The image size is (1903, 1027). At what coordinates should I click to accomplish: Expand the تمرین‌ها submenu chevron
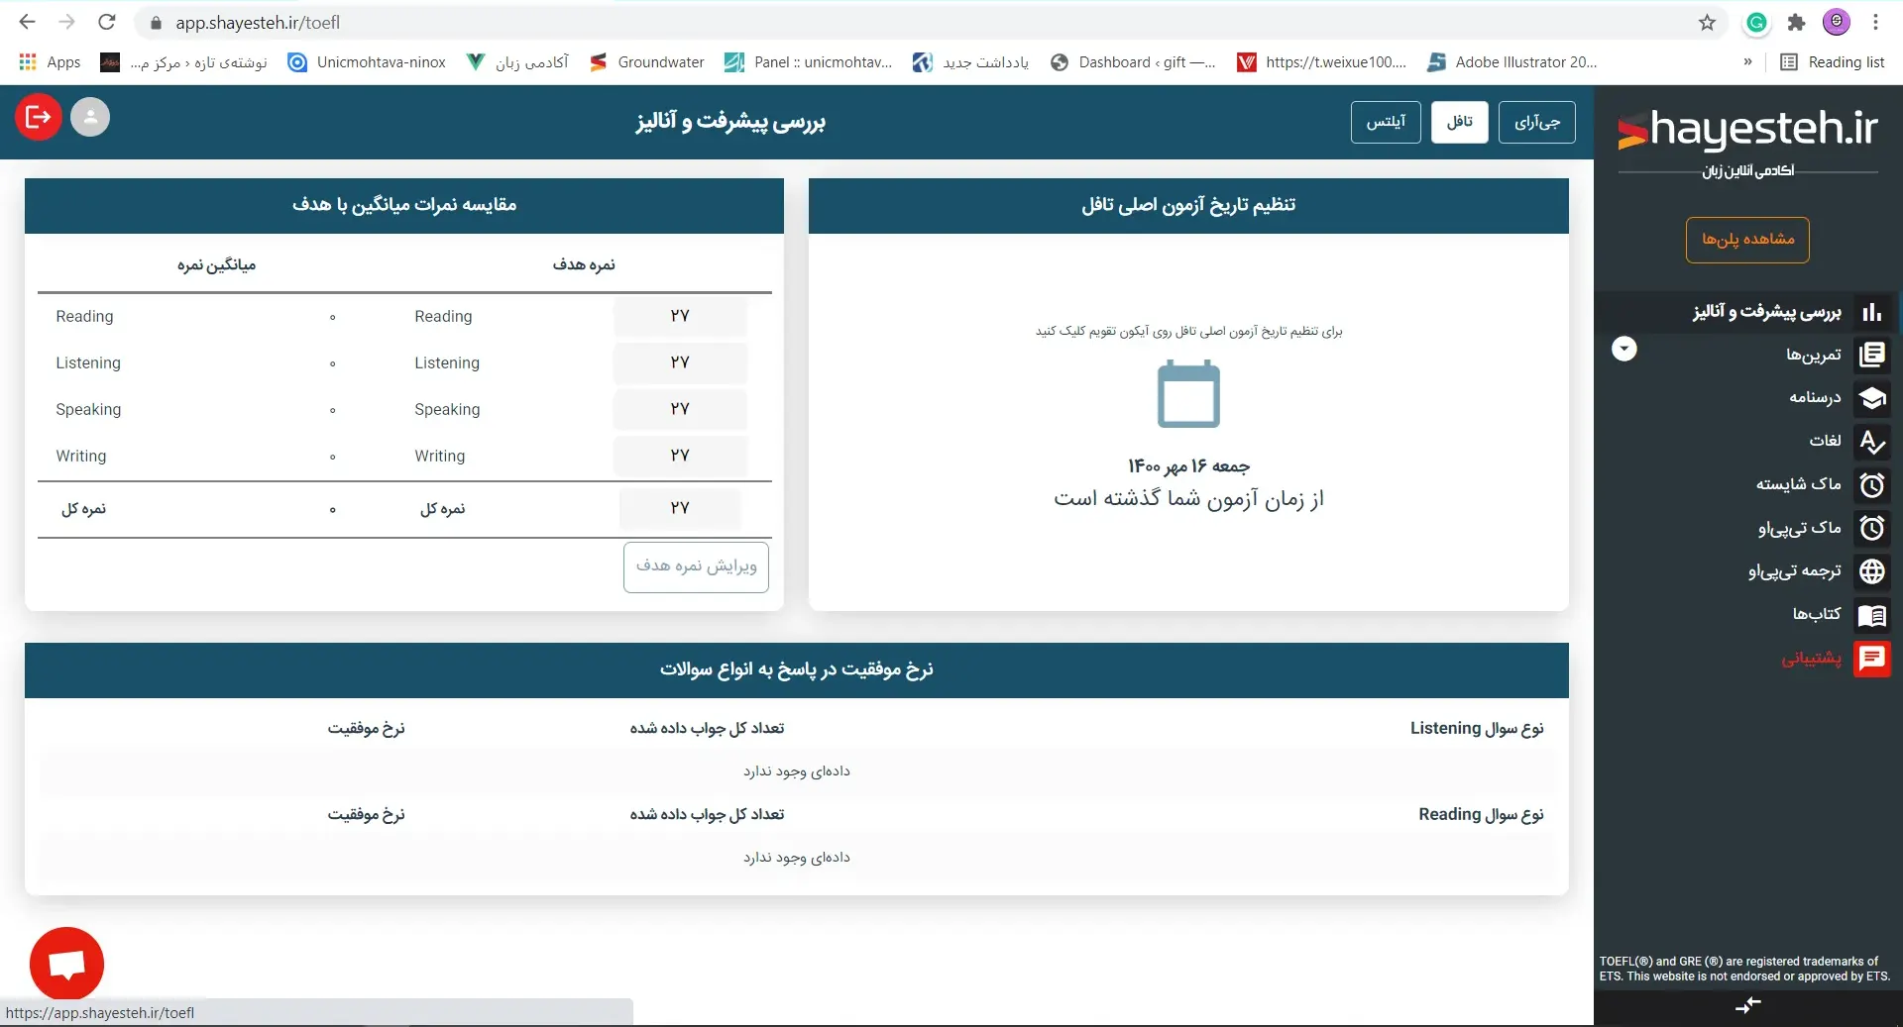tap(1623, 349)
